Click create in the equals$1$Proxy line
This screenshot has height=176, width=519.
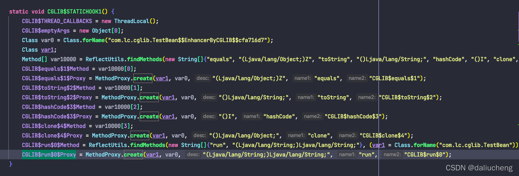(143, 78)
